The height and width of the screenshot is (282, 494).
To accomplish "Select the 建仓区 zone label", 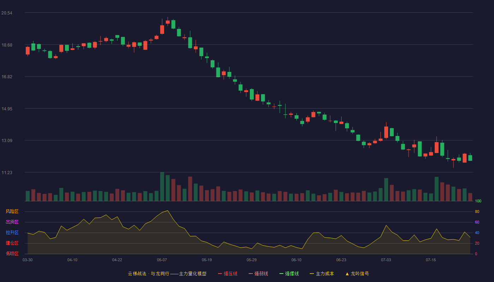I will point(12,243).
